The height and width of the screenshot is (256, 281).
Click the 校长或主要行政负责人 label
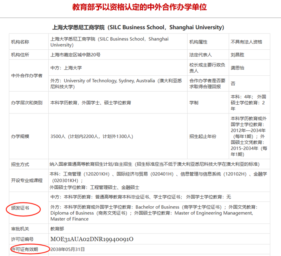tap(207, 68)
